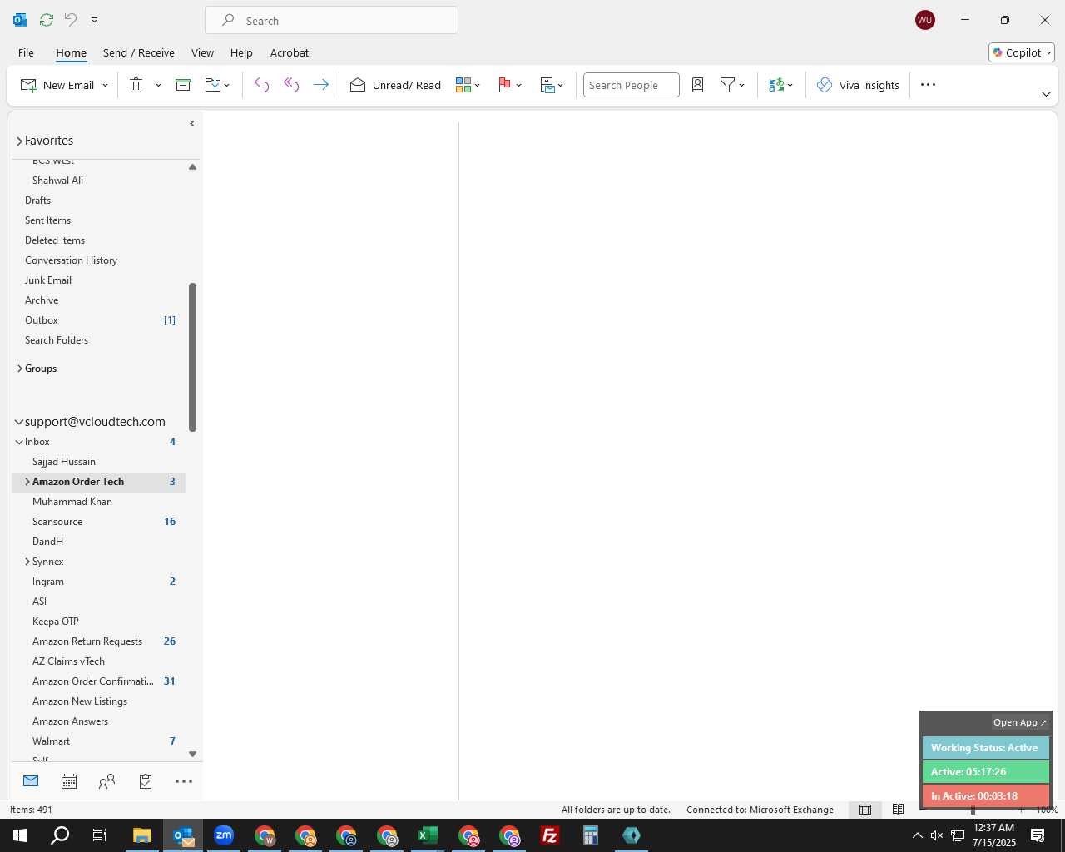Click the folder pane vertical scrollbar thumb
1065x852 pixels.
click(x=192, y=357)
